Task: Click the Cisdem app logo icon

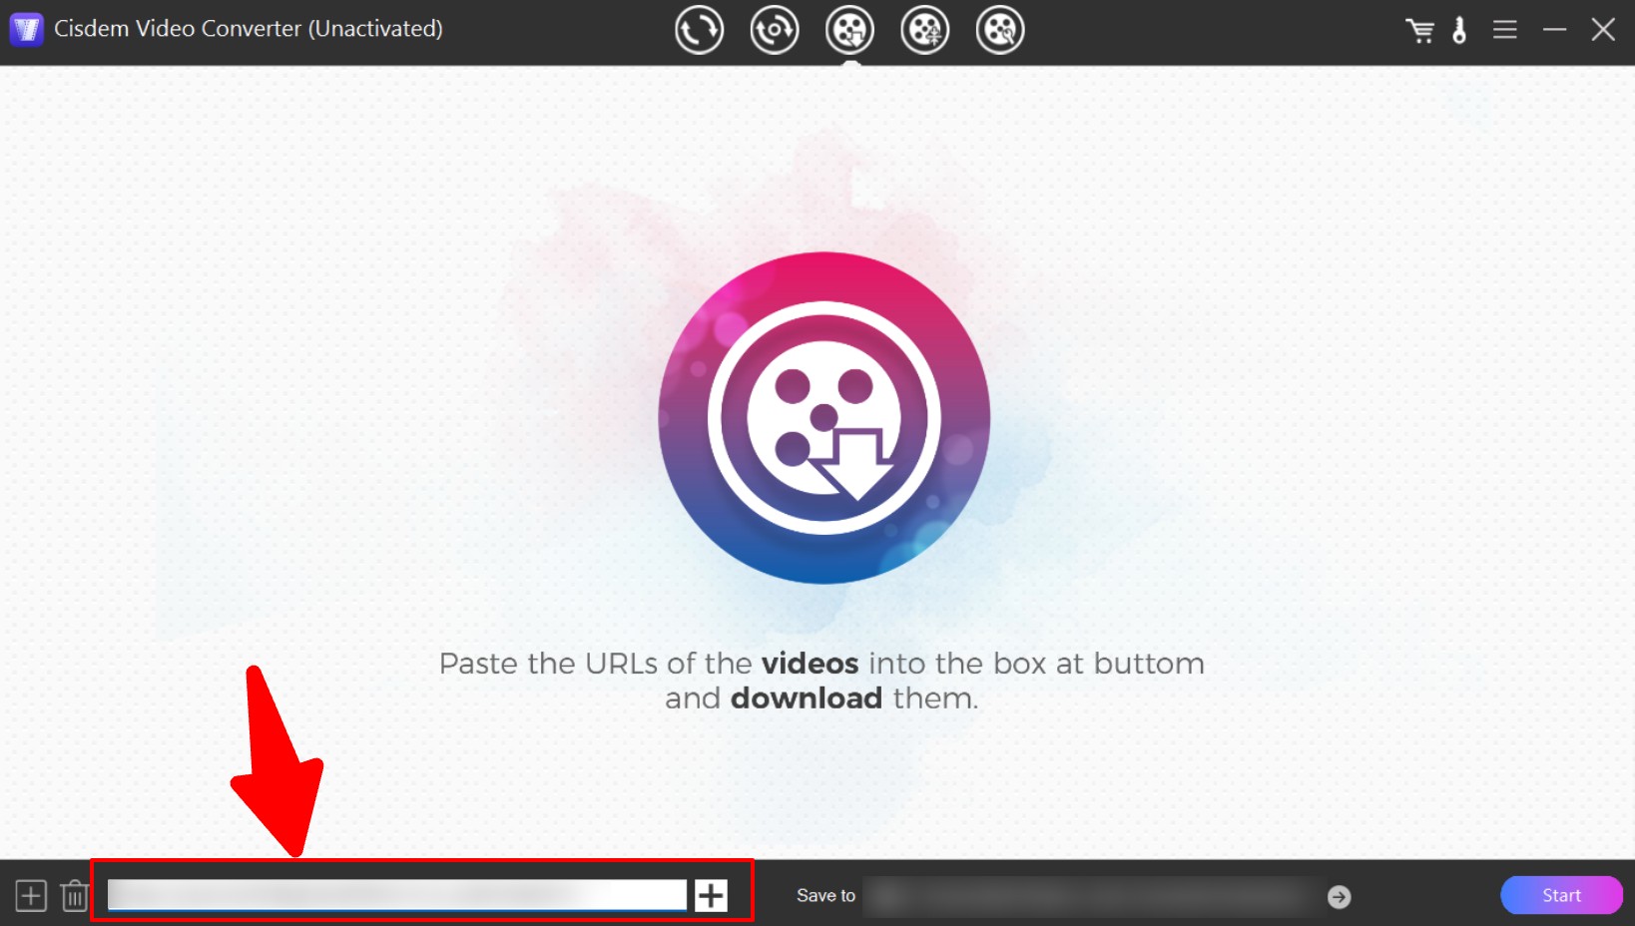Action: pyautogui.click(x=26, y=29)
